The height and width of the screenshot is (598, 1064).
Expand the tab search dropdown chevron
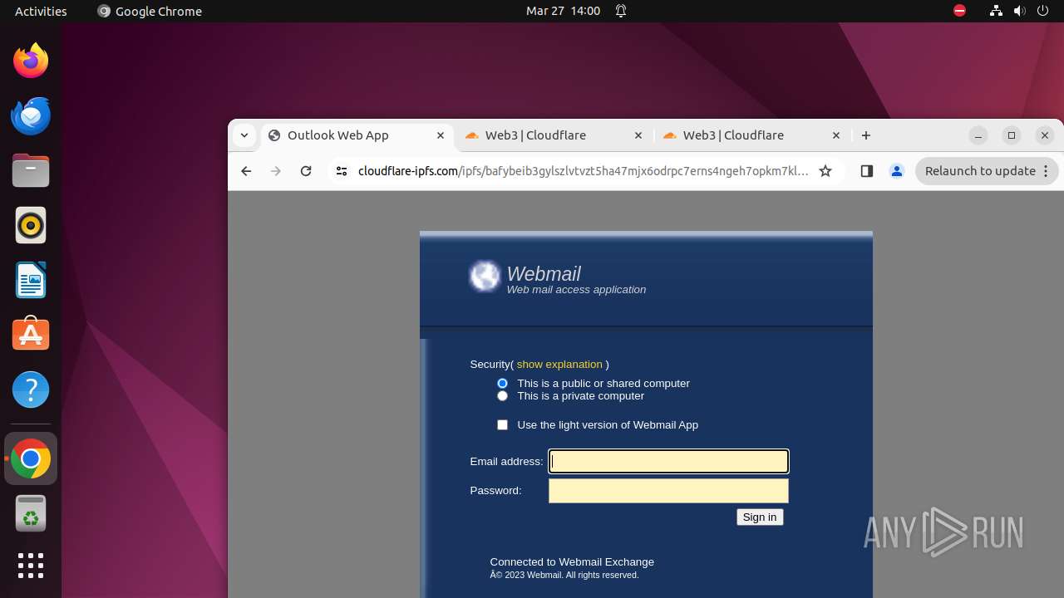point(244,135)
